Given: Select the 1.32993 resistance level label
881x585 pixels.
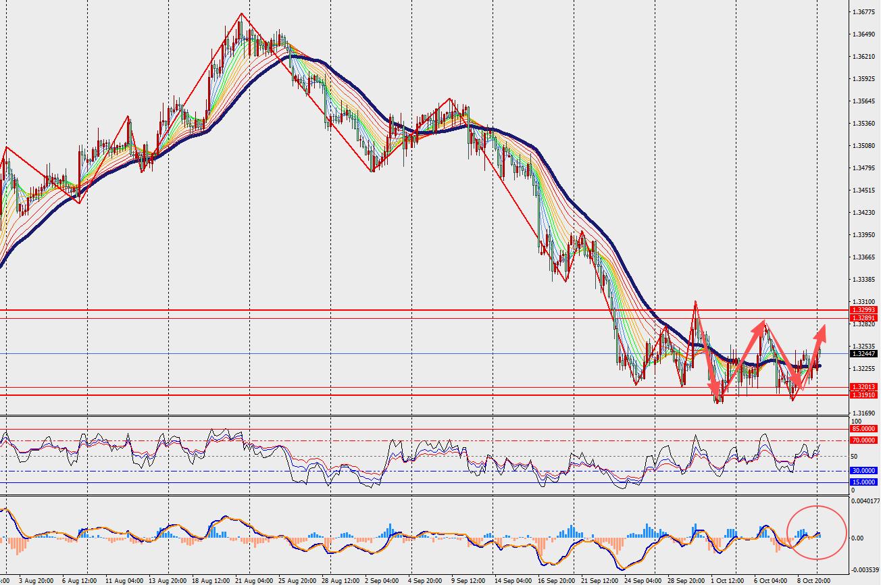Looking at the screenshot, I should click(863, 310).
